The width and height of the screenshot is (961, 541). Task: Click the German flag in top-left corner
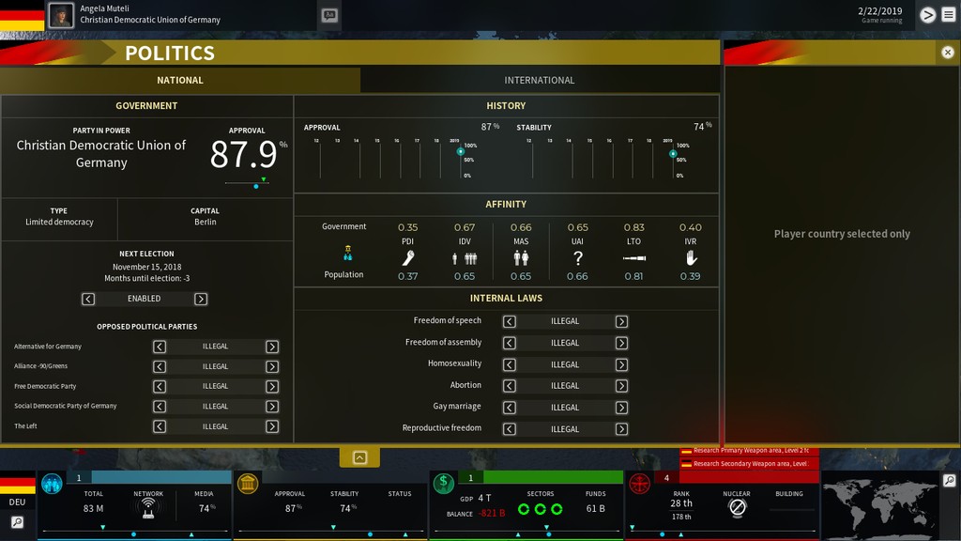pyautogui.click(x=23, y=15)
